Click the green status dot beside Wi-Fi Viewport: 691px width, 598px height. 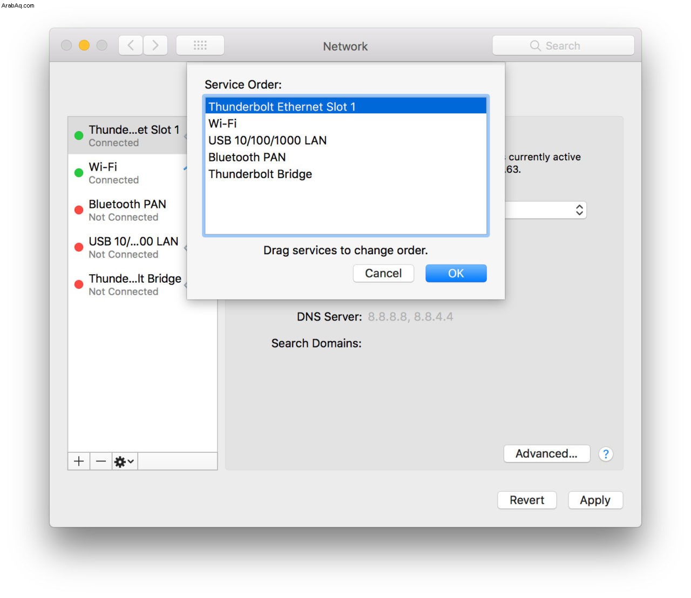pyautogui.click(x=79, y=173)
